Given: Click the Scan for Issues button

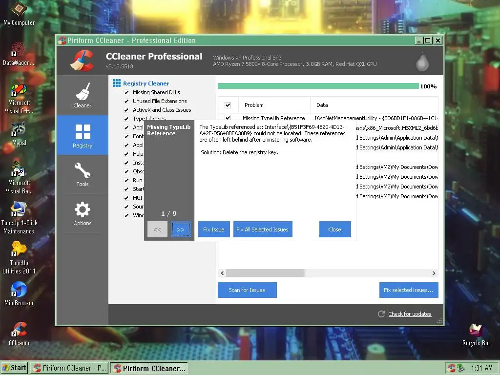Looking at the screenshot, I should (x=247, y=290).
